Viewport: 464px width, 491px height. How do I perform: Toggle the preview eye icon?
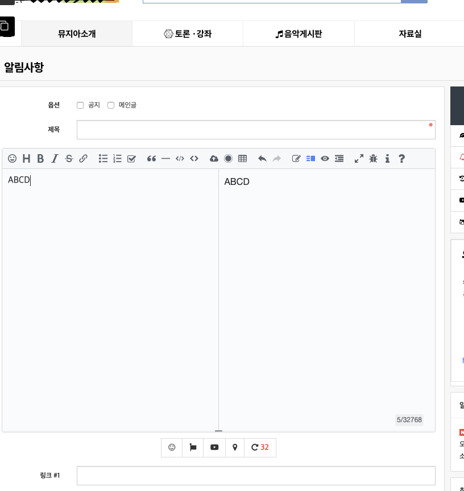tap(325, 159)
